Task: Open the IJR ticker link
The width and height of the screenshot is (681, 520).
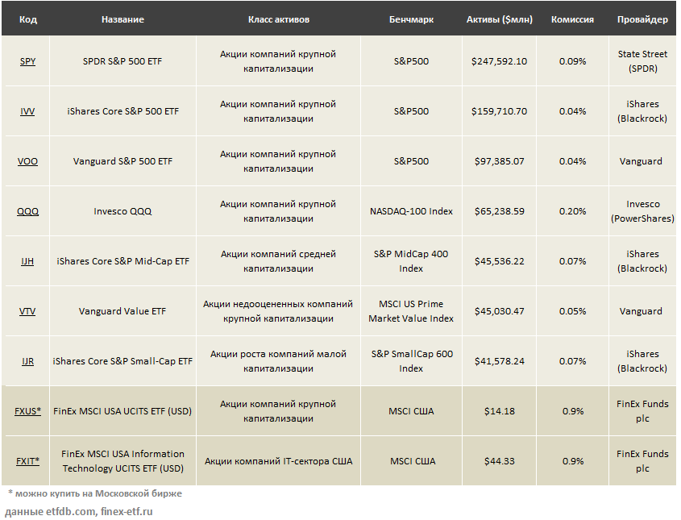Action: [x=27, y=361]
